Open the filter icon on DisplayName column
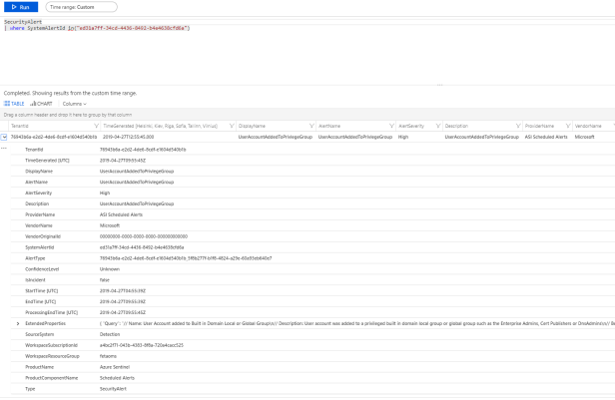Screen dimensions: 615x400 click(311, 126)
